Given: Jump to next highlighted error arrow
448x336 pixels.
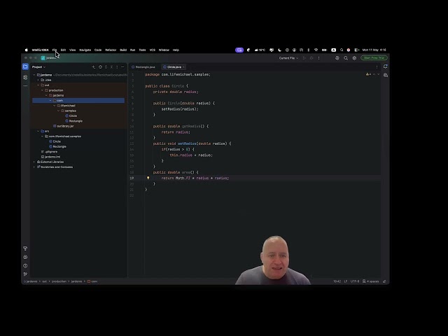Looking at the screenshot, I should tap(379, 74).
